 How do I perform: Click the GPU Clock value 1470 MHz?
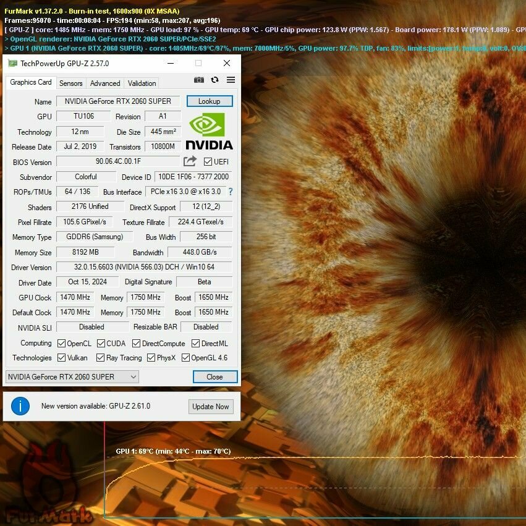pos(75,297)
